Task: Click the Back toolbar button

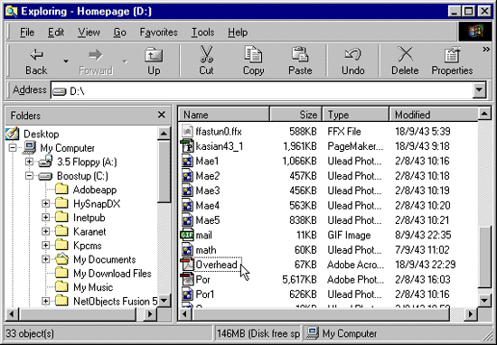Action: (36, 61)
